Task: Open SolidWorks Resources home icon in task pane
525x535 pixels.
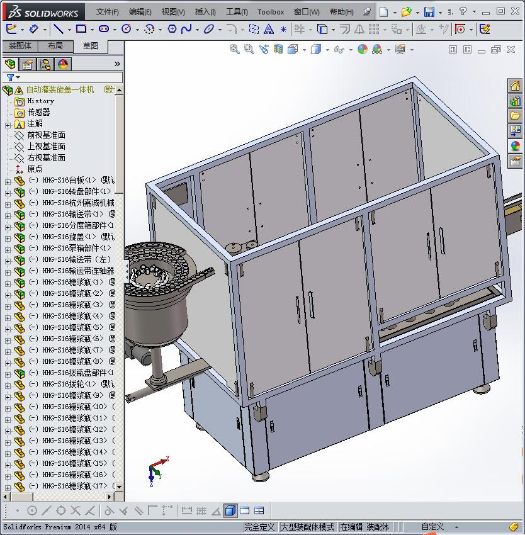Action: point(516,86)
